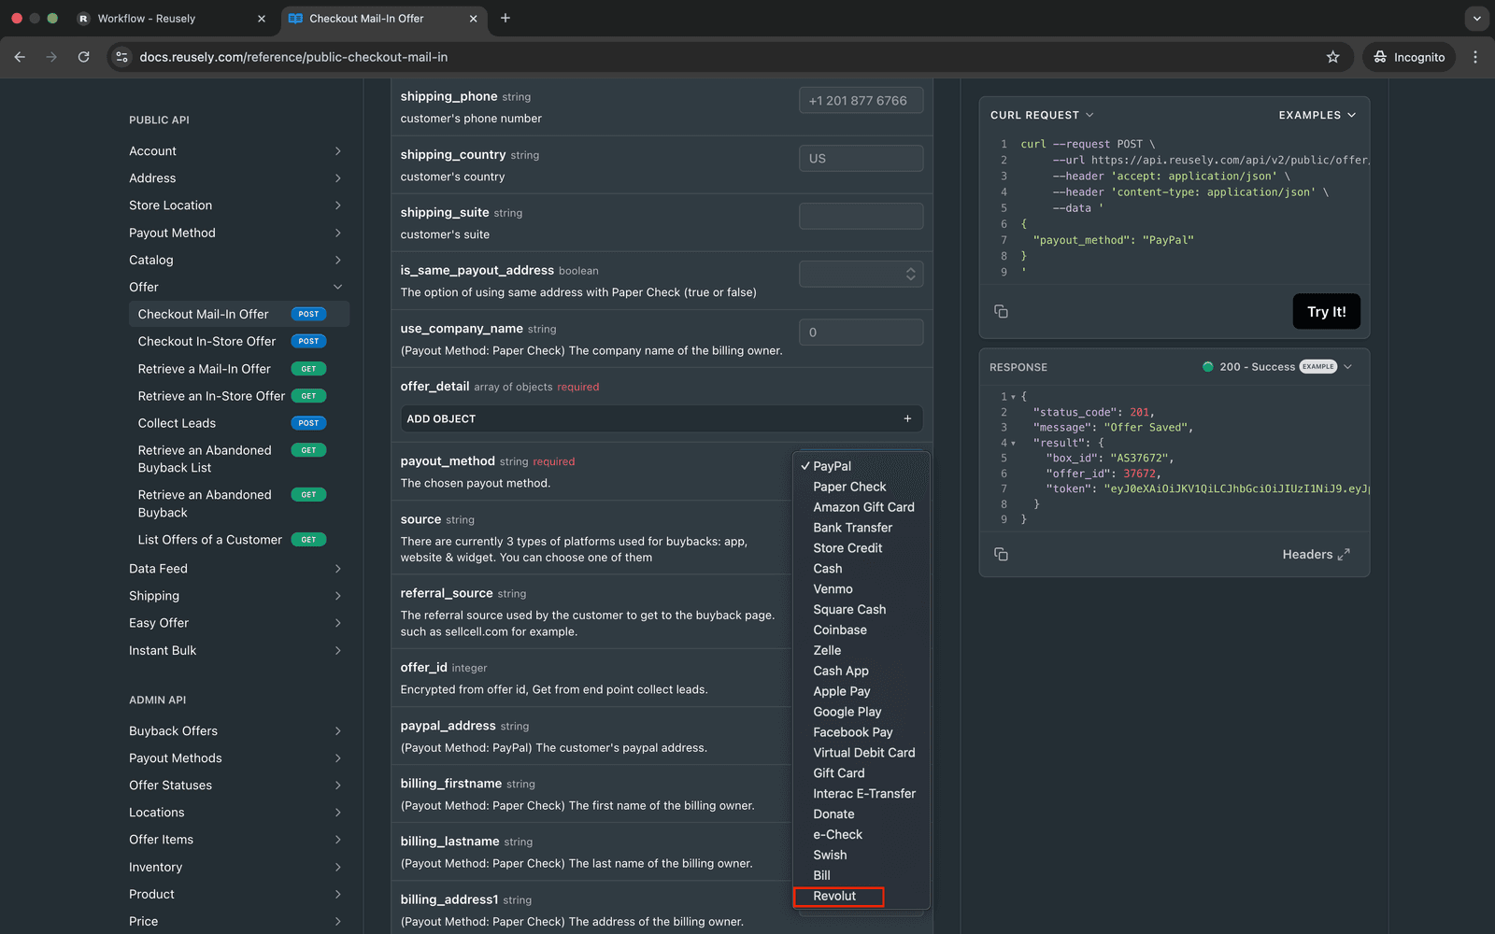This screenshot has height=934, width=1495.
Task: Open the Chrome three-dot menu
Action: coord(1475,57)
